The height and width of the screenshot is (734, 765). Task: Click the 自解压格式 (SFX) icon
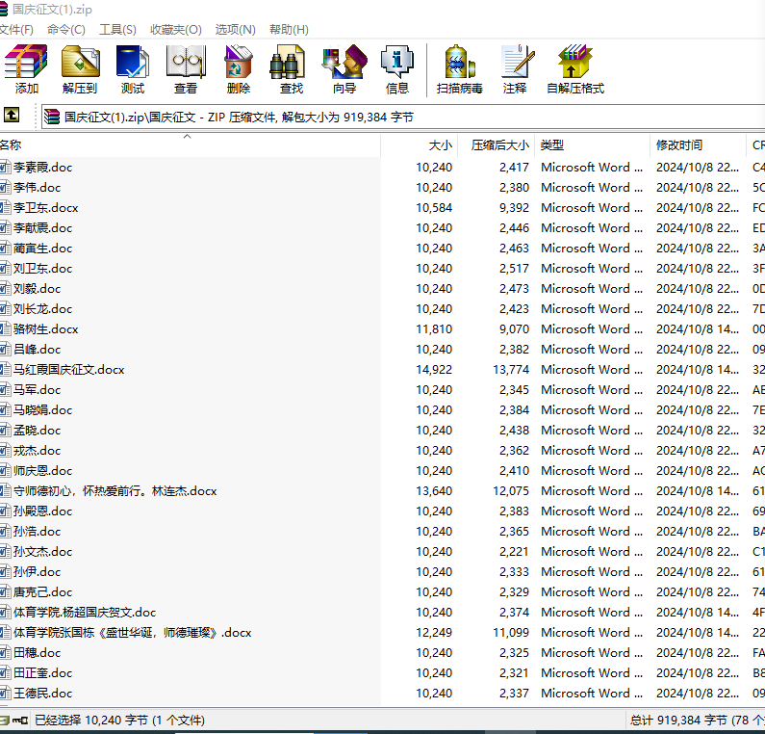coord(575,68)
